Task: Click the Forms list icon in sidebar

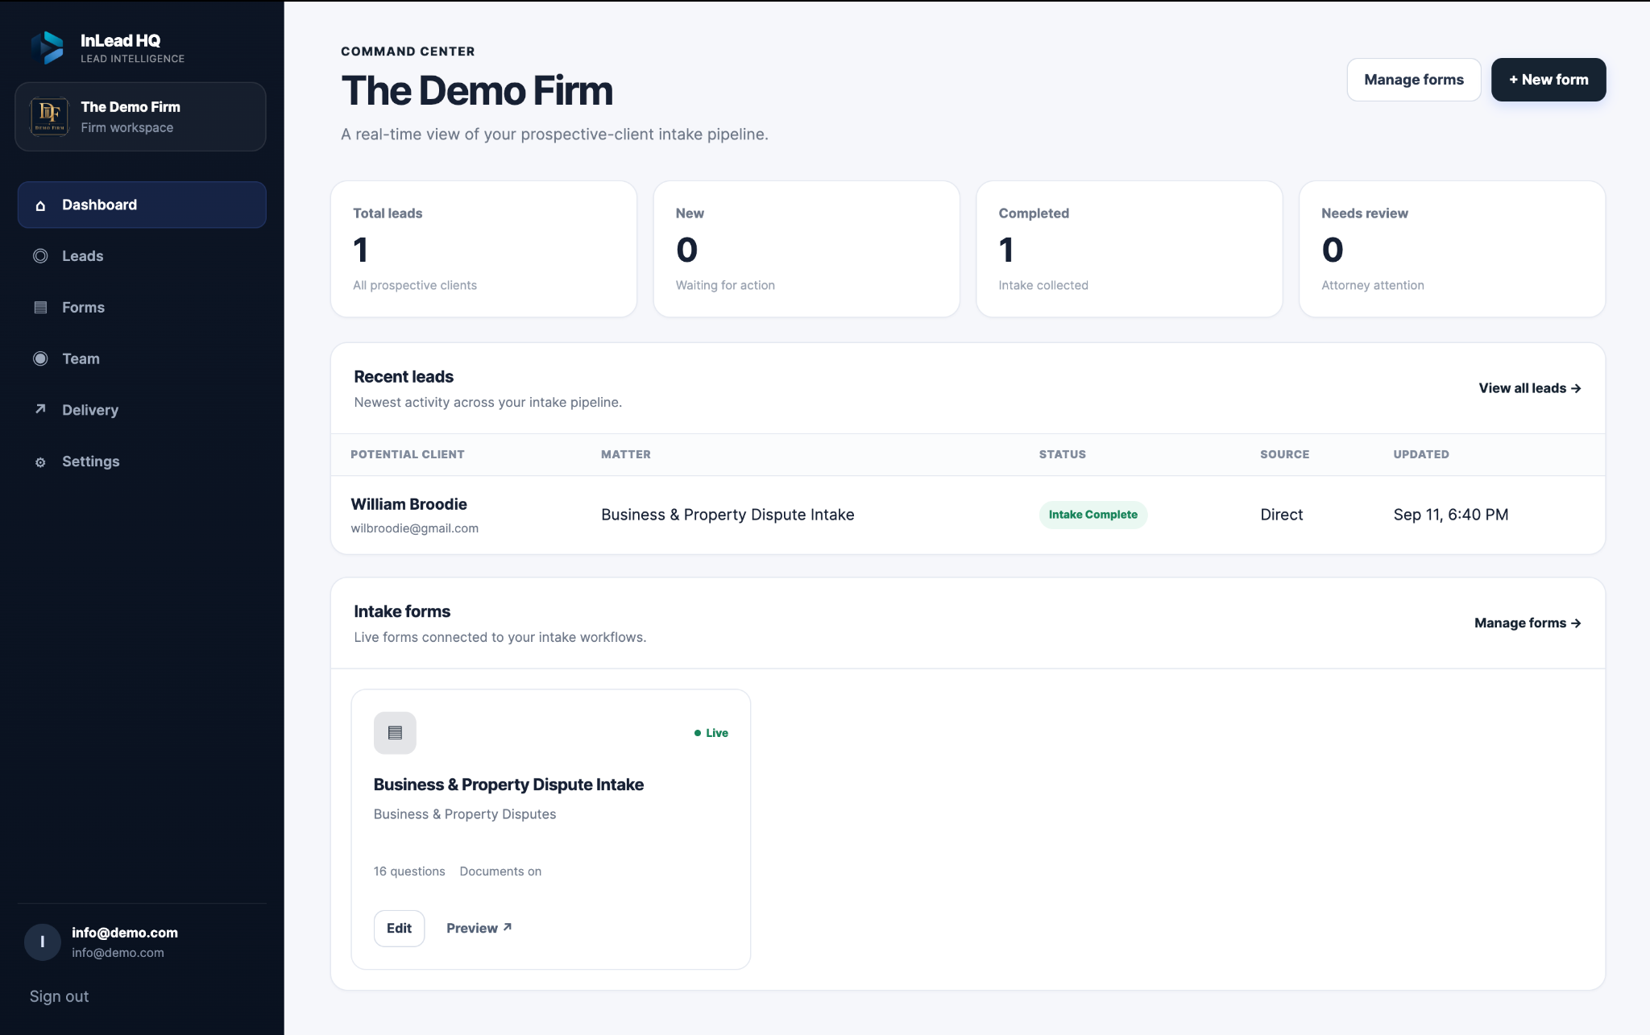Action: (x=40, y=308)
